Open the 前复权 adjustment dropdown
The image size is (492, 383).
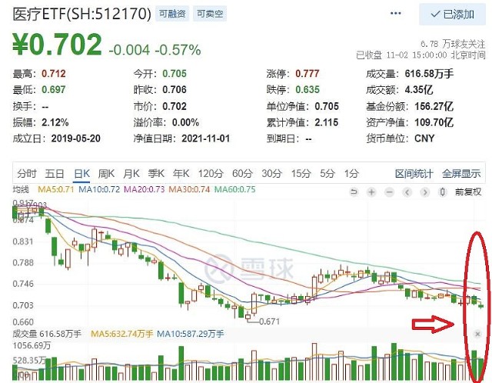tap(468, 191)
